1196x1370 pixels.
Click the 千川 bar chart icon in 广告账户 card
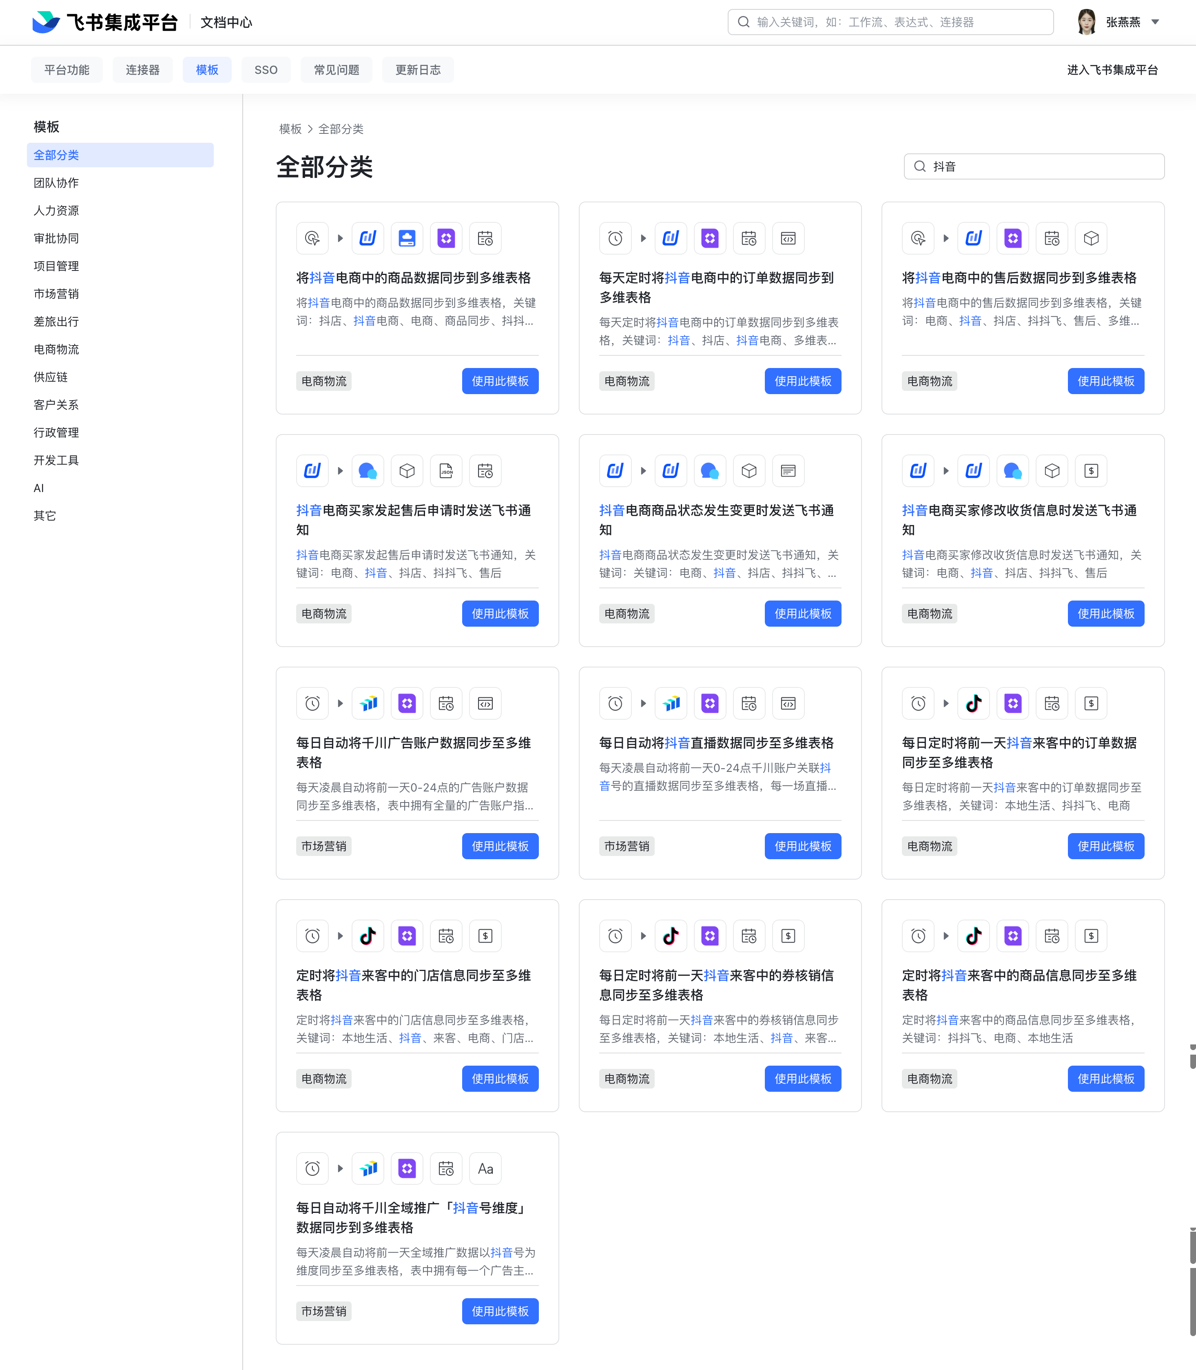368,703
